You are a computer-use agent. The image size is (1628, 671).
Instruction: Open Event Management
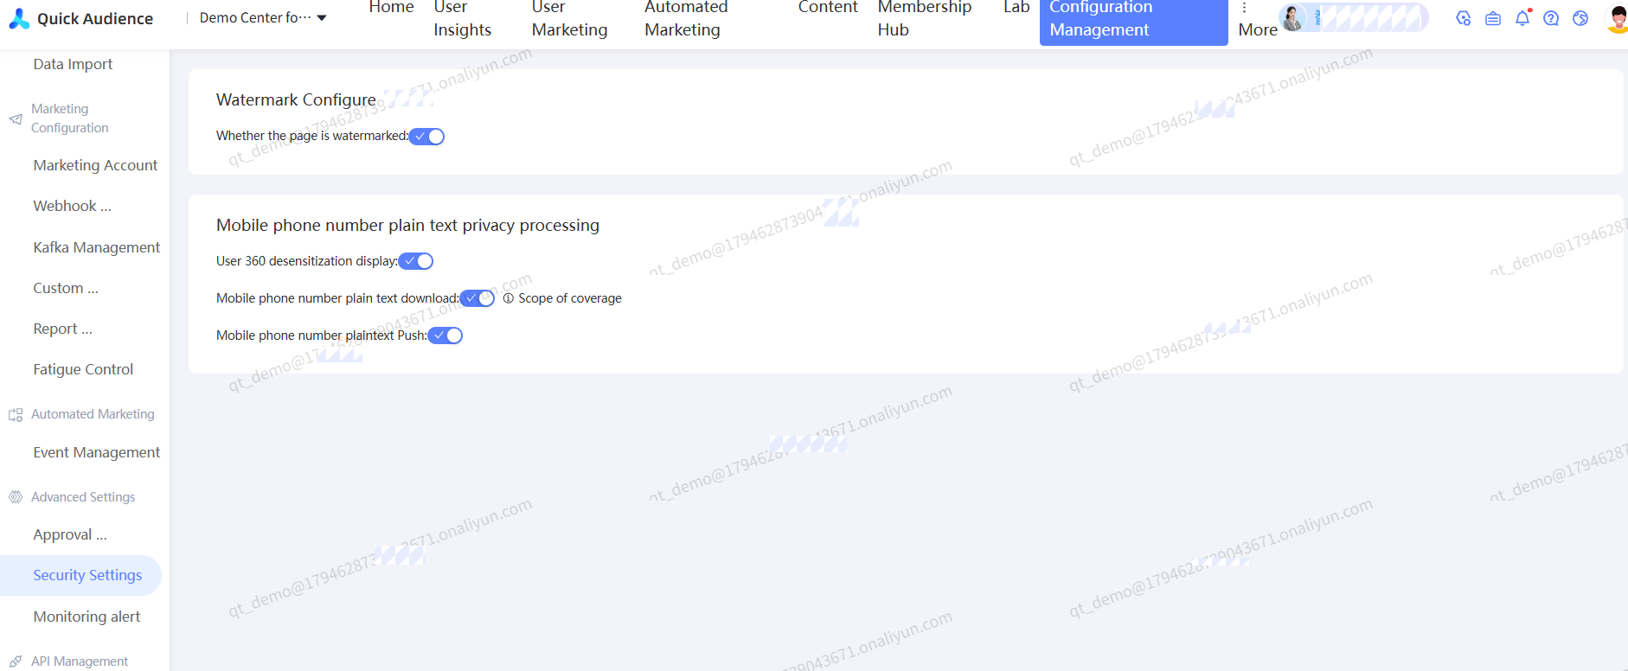[96, 452]
